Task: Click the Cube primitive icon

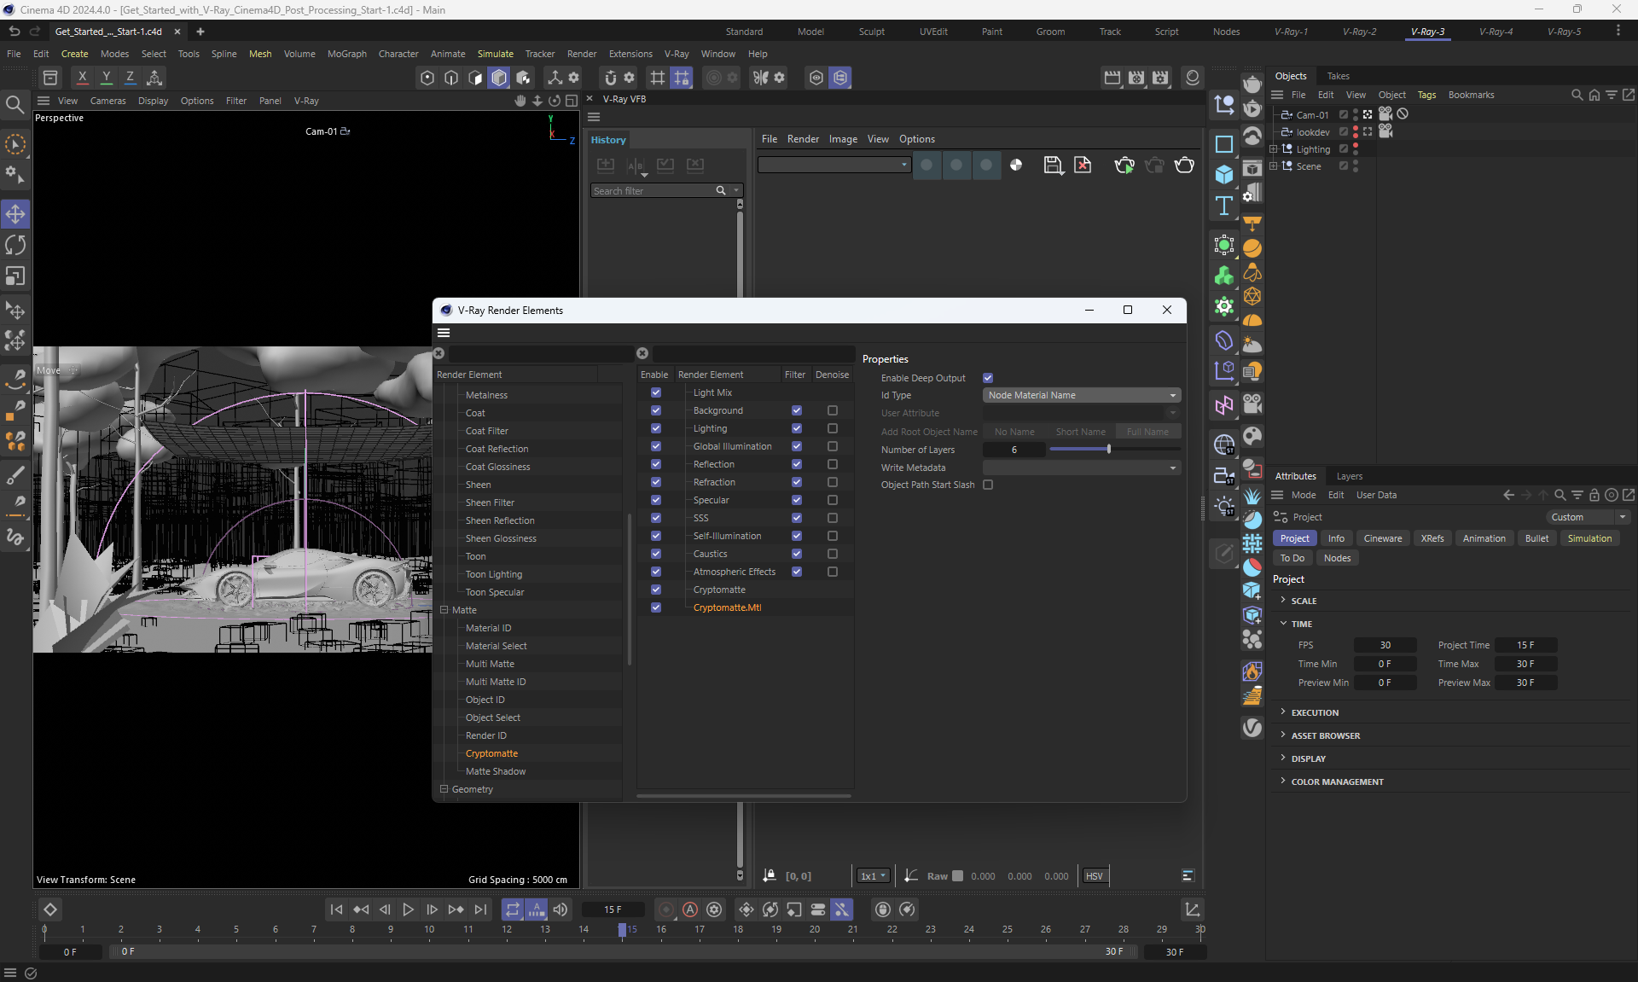Action: [1224, 175]
